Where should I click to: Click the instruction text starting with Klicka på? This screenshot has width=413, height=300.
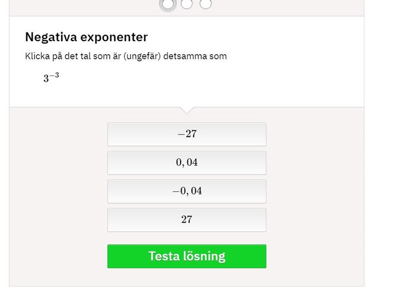coord(125,56)
